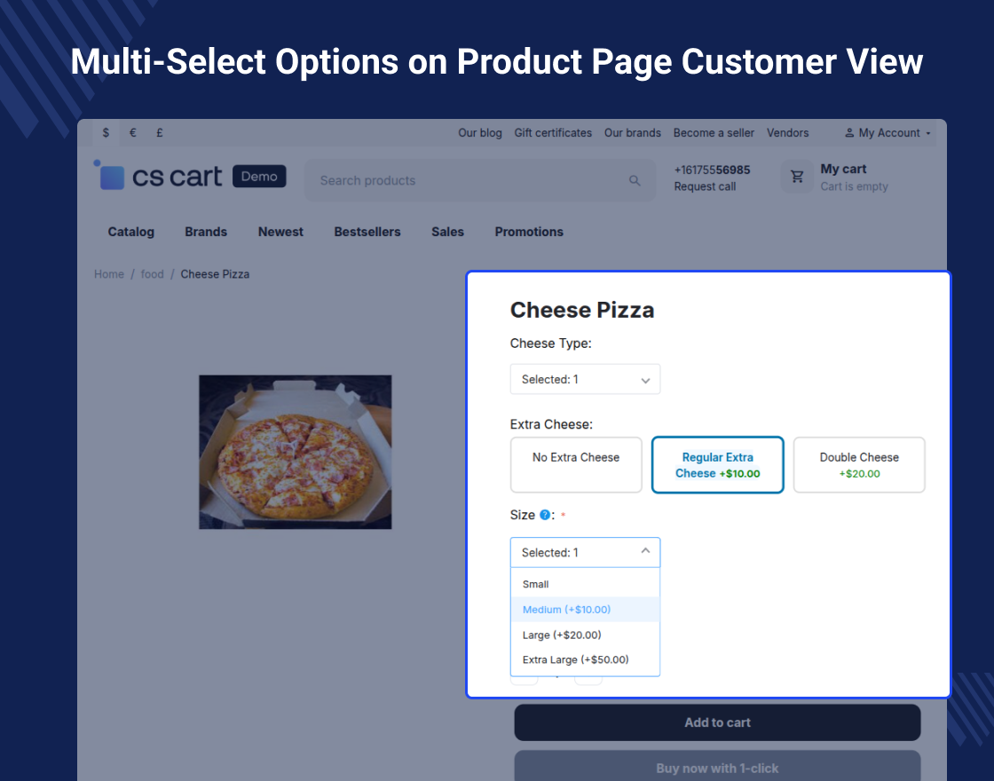994x781 pixels.
Task: Open the My Account dropdown menu
Action: [887, 133]
